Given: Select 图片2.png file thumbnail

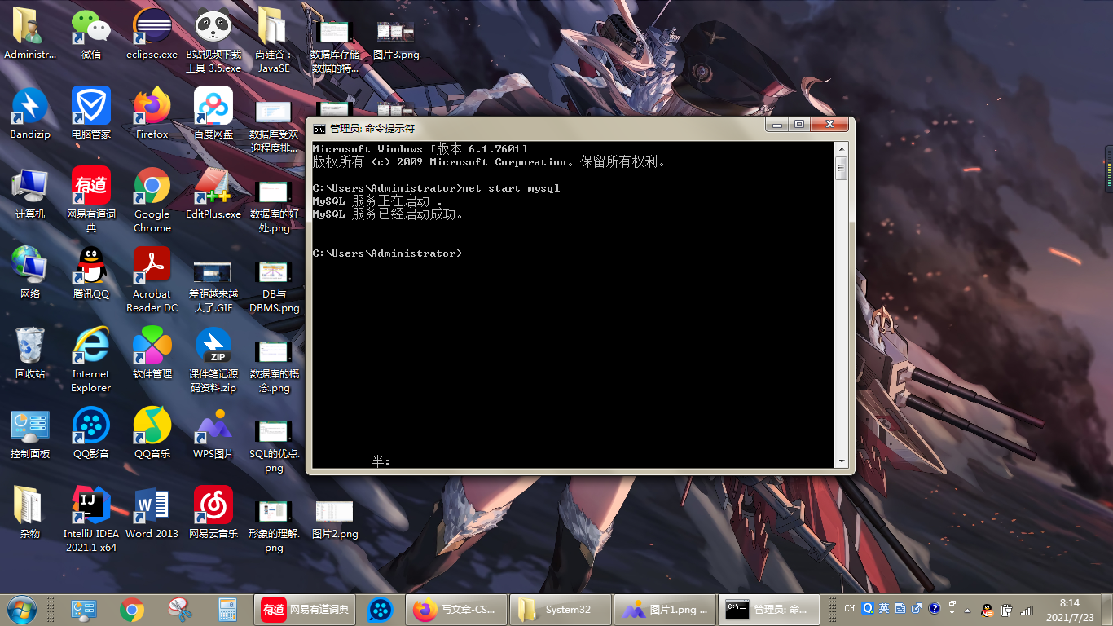Looking at the screenshot, I should pos(334,512).
